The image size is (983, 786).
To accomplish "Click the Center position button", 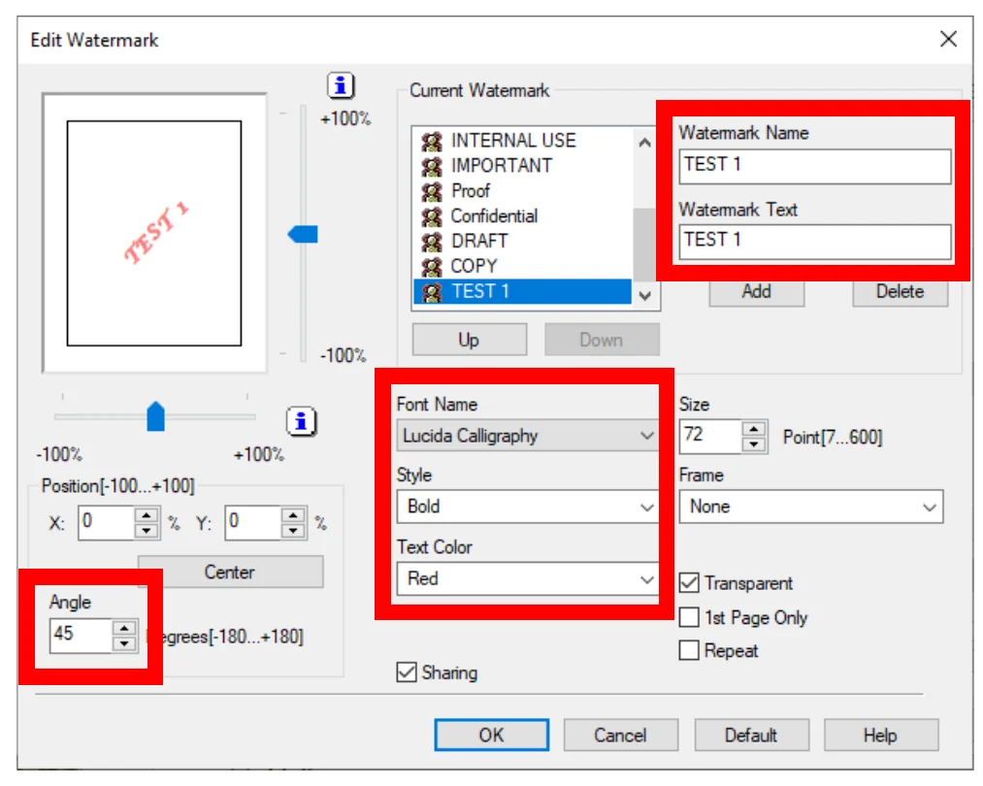I will pyautogui.click(x=230, y=572).
